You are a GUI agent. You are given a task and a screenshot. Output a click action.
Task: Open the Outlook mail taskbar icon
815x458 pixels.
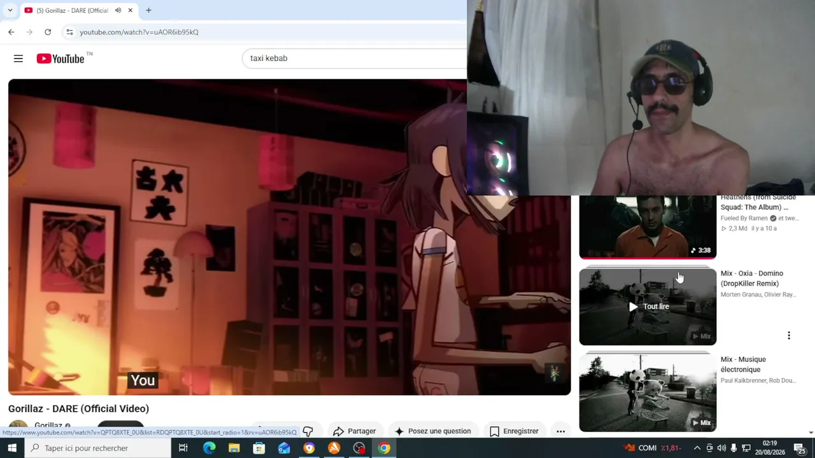(284, 448)
